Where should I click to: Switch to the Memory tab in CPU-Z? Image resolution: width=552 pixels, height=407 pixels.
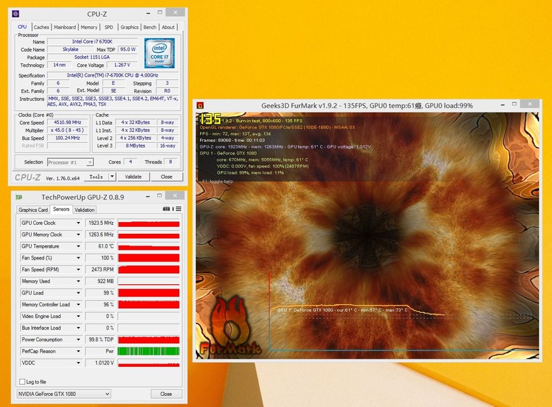pos(89,27)
